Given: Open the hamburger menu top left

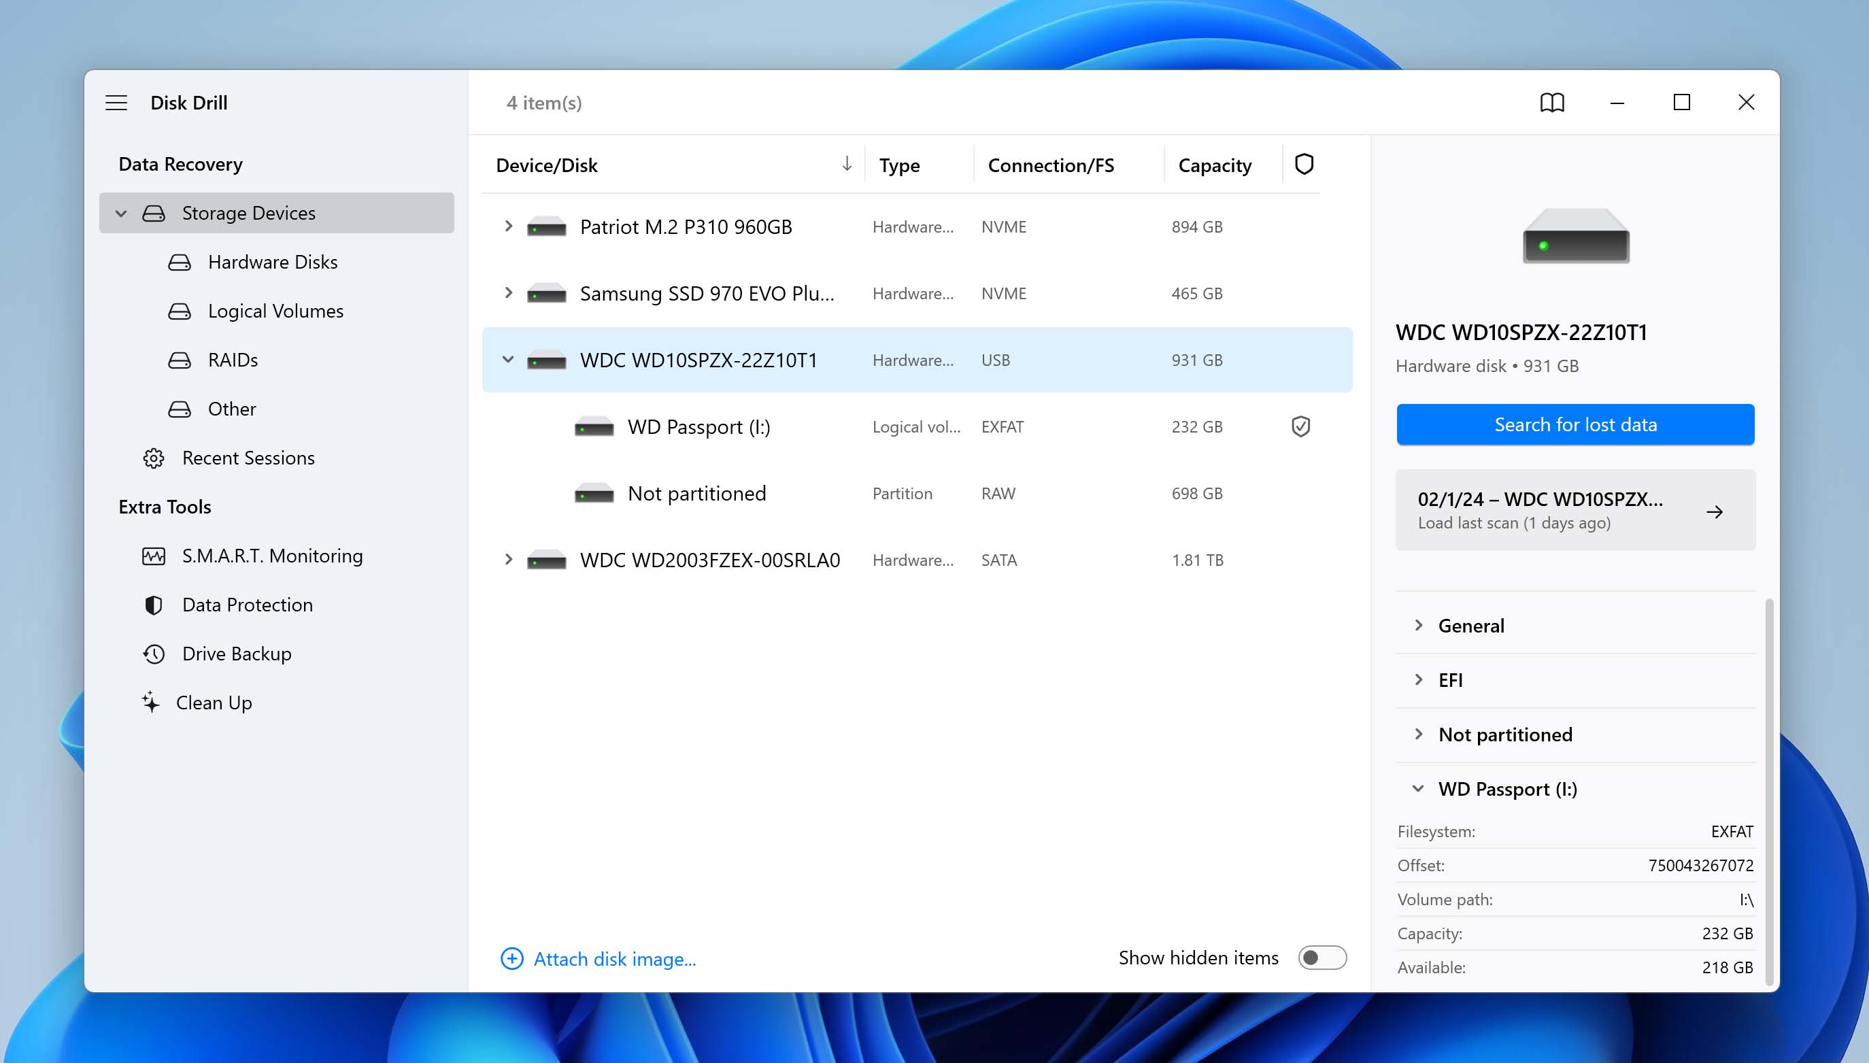Looking at the screenshot, I should pos(116,101).
